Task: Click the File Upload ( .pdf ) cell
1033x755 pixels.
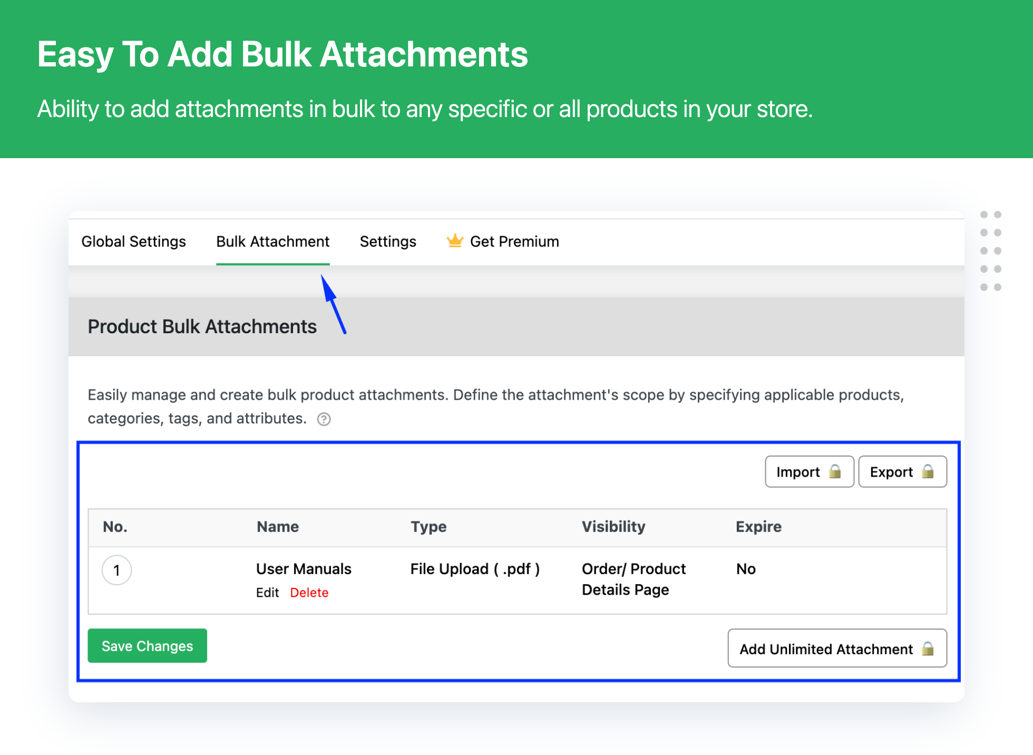Action: tap(475, 569)
